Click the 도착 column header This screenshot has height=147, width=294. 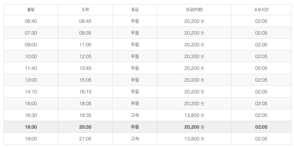coord(85,9)
